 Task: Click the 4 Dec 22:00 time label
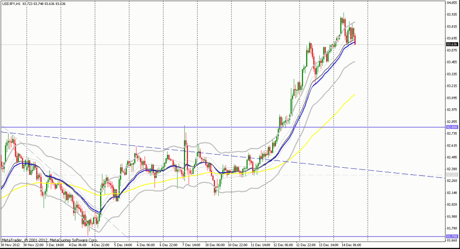click(x=102, y=245)
